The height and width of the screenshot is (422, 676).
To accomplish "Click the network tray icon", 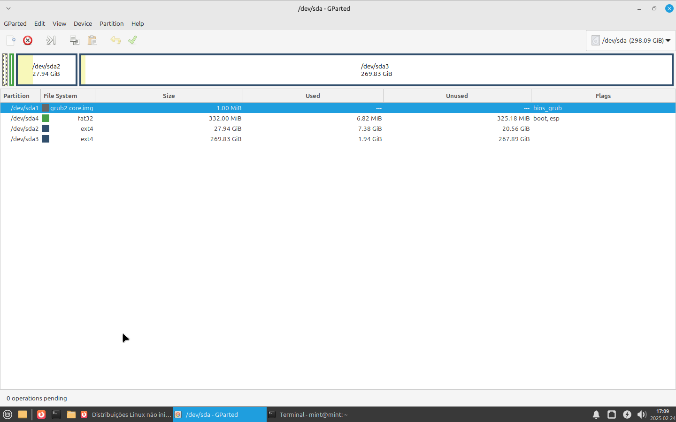I will coord(612,414).
